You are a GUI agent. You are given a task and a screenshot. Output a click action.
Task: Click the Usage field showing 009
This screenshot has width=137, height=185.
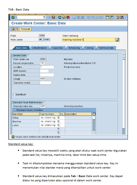[42, 79]
